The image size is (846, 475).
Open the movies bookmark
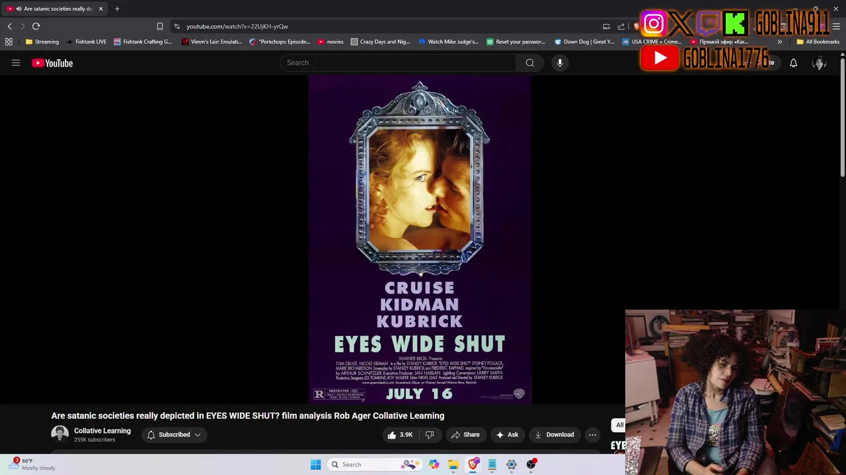point(330,42)
